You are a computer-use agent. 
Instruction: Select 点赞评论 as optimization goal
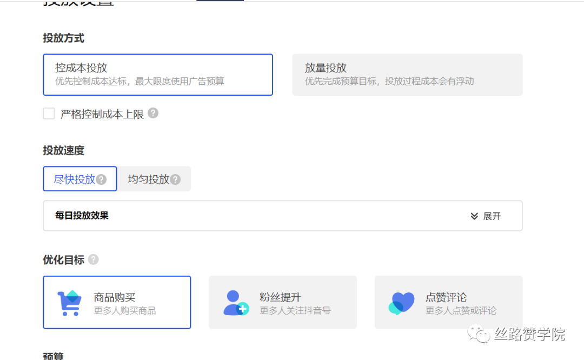click(448, 302)
